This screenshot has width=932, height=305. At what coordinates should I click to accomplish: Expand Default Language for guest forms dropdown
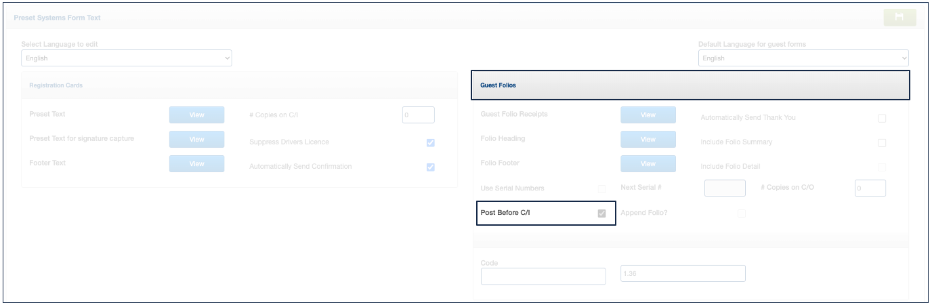pos(803,58)
